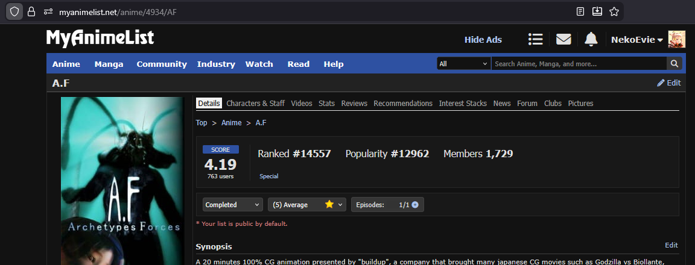Open the MyAnimeList logo home link
Viewport: 695px width, 265px height.
click(100, 39)
